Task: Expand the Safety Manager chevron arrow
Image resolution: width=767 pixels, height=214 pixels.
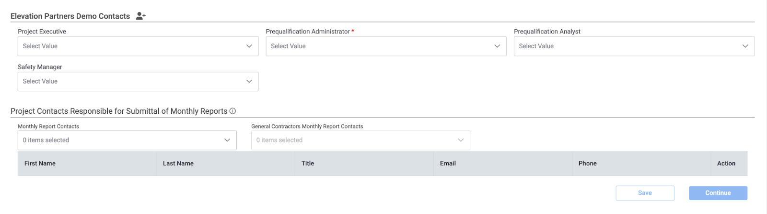Action: pos(249,82)
